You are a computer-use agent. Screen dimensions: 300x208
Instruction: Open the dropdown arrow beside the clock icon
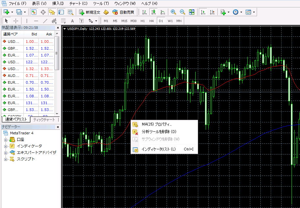[x=241, y=12]
